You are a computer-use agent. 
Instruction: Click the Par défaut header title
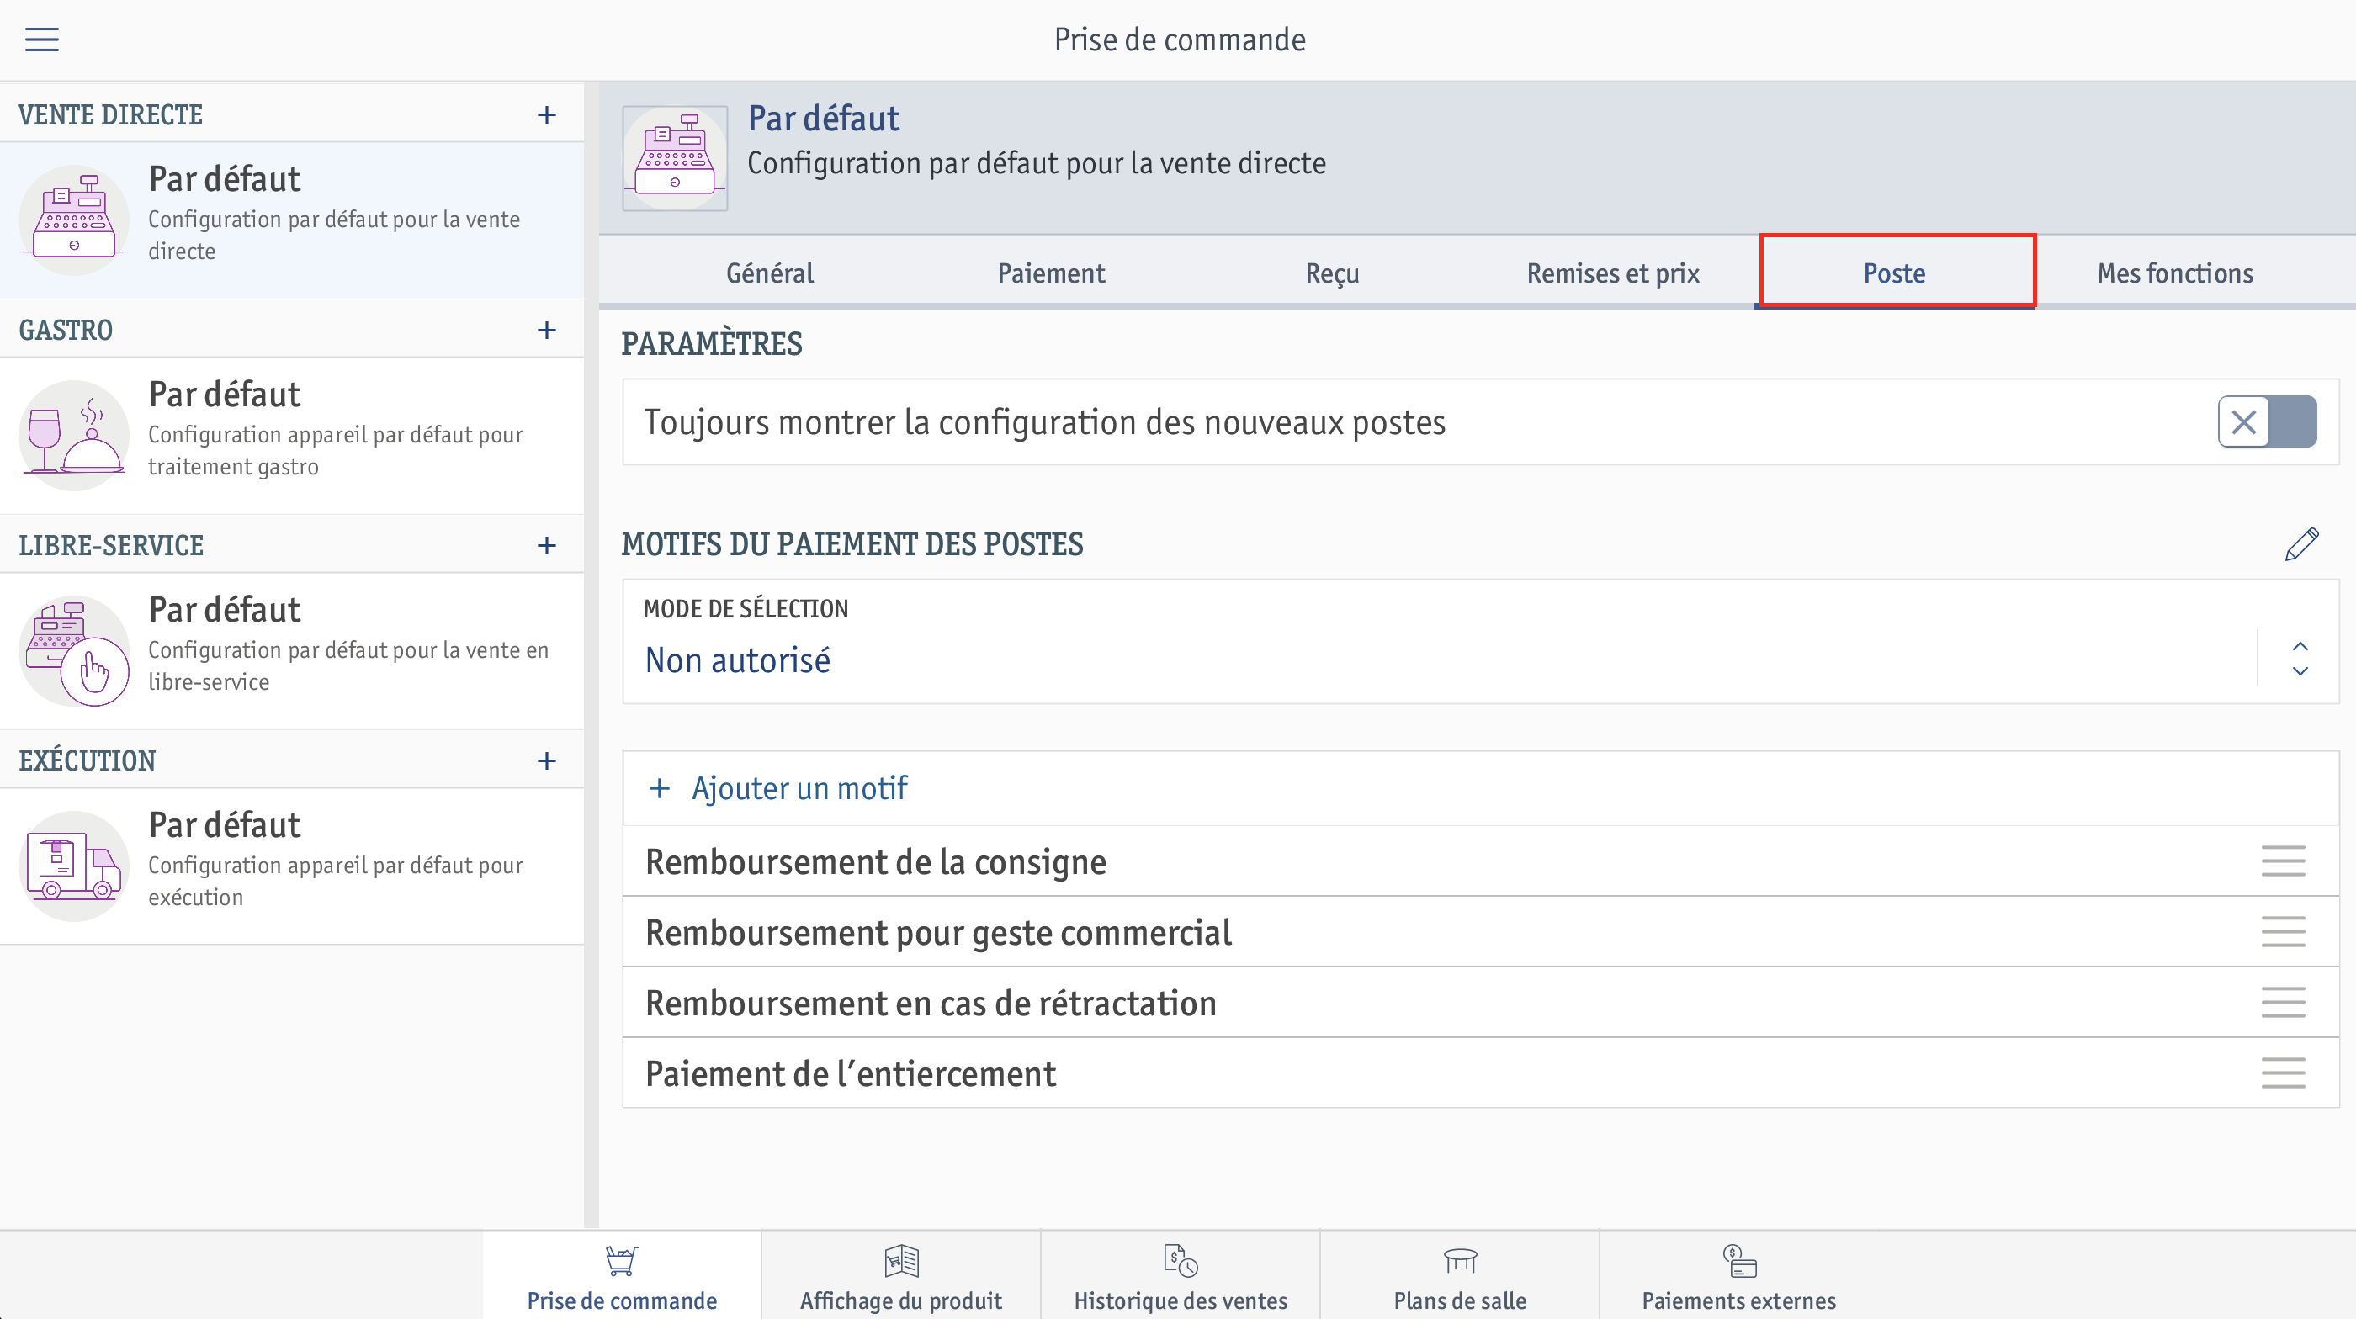(x=823, y=118)
